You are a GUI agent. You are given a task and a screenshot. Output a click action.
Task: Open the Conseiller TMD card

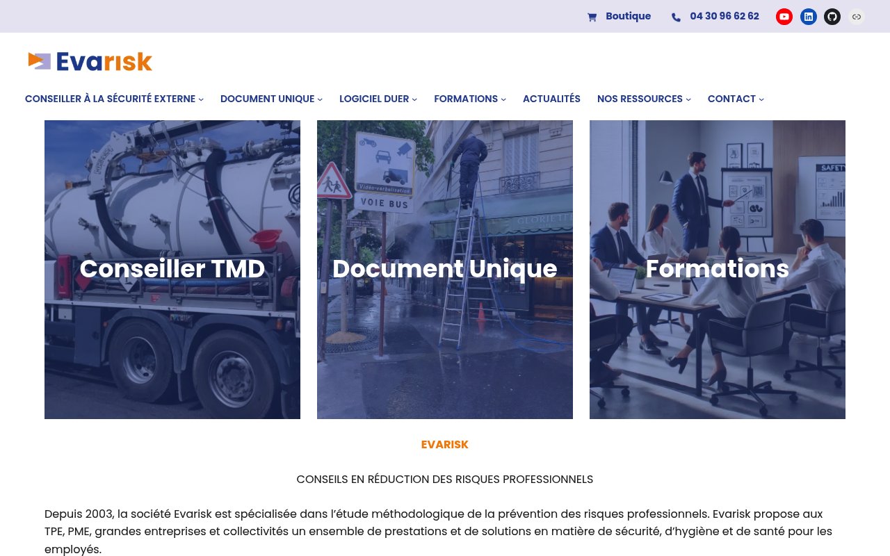[172, 270]
